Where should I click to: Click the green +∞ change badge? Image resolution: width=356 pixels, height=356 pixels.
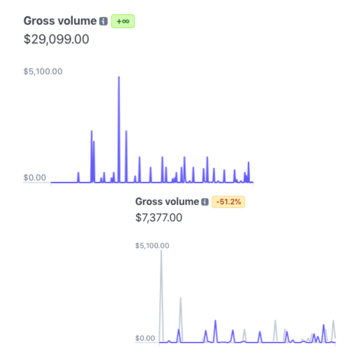(123, 21)
